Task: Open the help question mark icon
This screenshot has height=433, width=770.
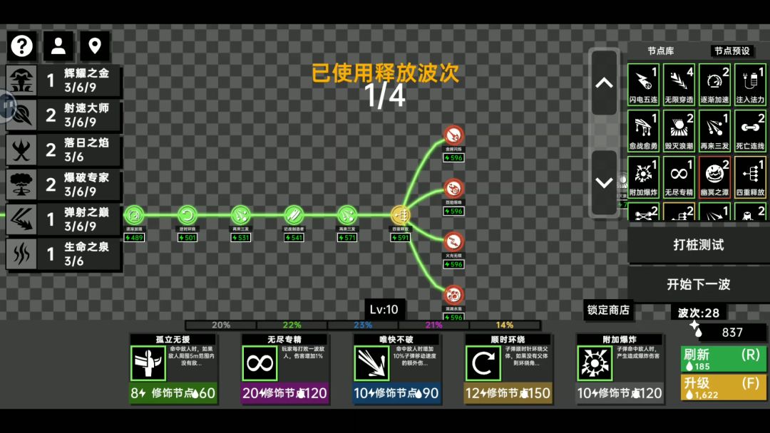Action: click(x=21, y=46)
